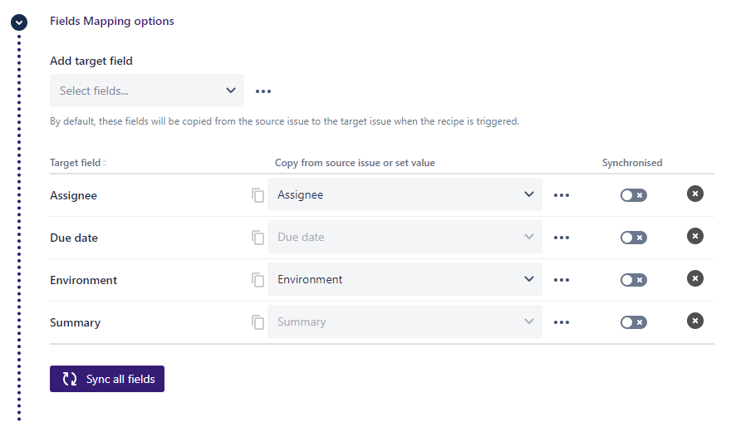Switch on Summary synchronised toggle
This screenshot has width=736, height=437.
[633, 322]
